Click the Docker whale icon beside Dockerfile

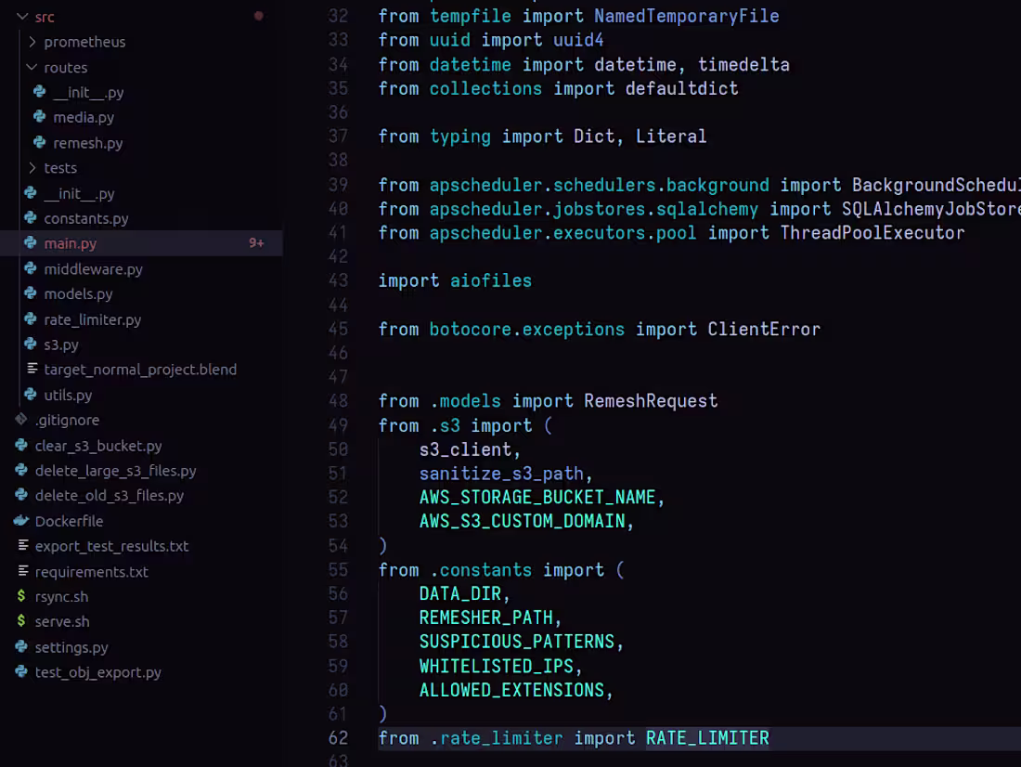tap(20, 521)
